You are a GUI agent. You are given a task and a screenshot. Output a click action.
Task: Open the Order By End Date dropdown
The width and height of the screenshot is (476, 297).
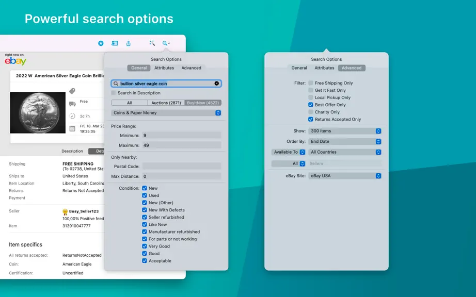tap(345, 141)
